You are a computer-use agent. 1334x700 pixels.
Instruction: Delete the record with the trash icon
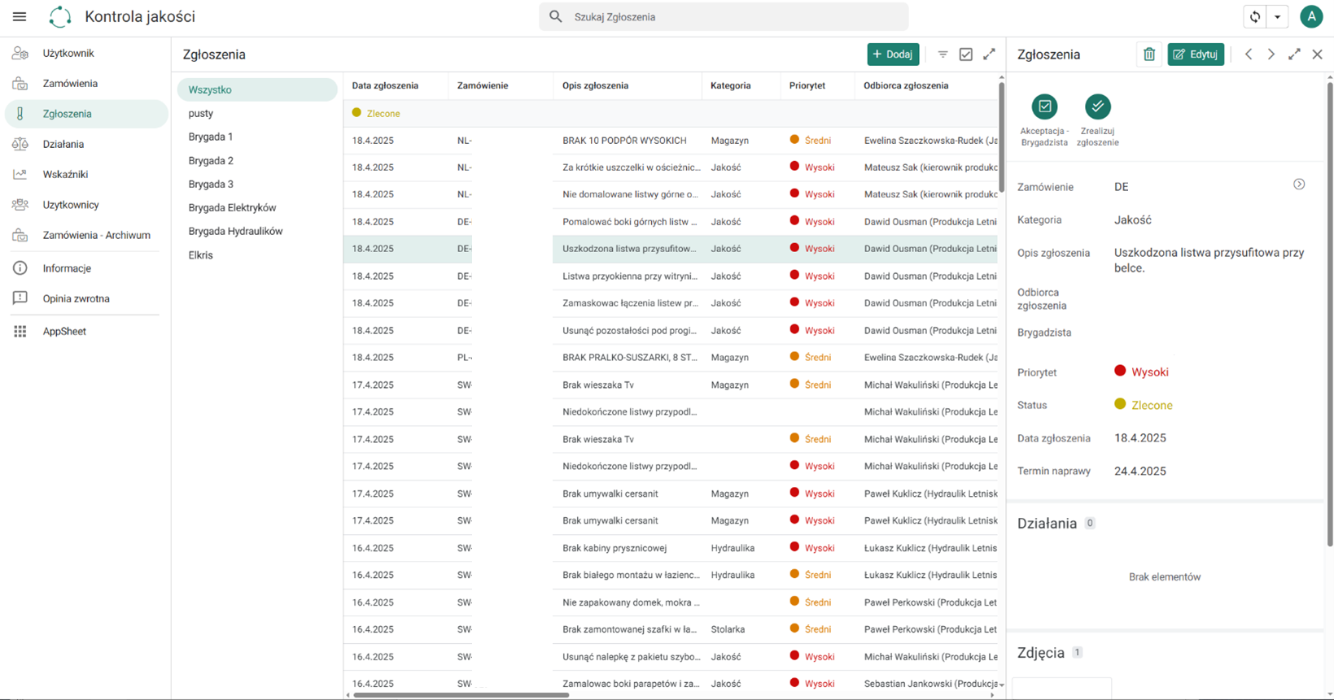[1149, 54]
